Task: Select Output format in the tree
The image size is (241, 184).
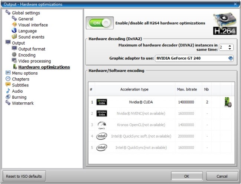Action: [32, 49]
